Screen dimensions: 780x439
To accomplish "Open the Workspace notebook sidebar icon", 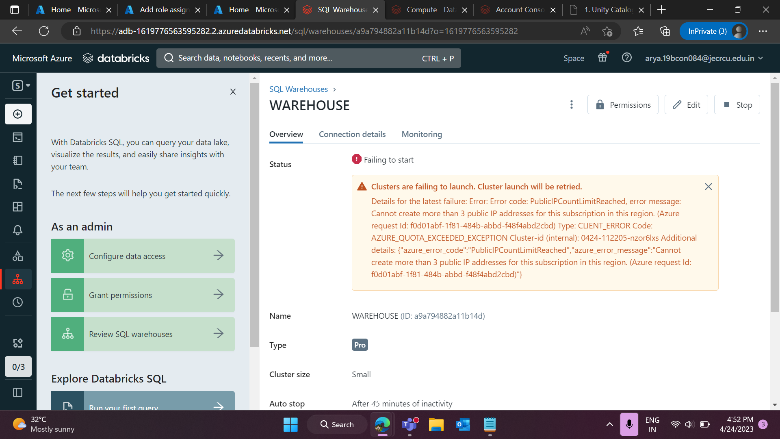I will (18, 161).
